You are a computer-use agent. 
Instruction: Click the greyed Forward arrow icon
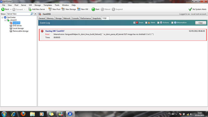(14, 9)
